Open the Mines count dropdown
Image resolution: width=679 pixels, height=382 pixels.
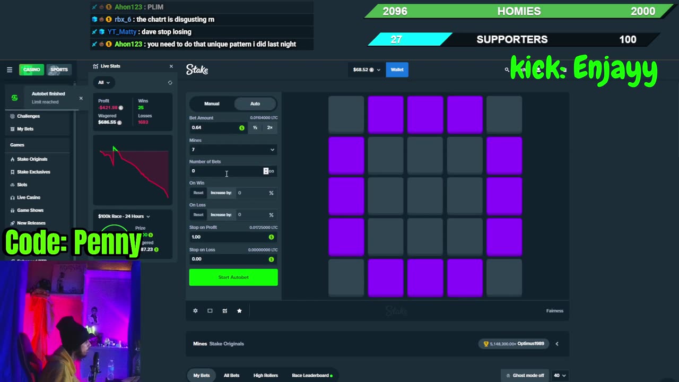click(233, 150)
